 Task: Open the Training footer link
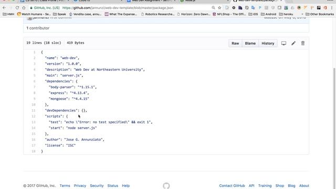click(265, 185)
